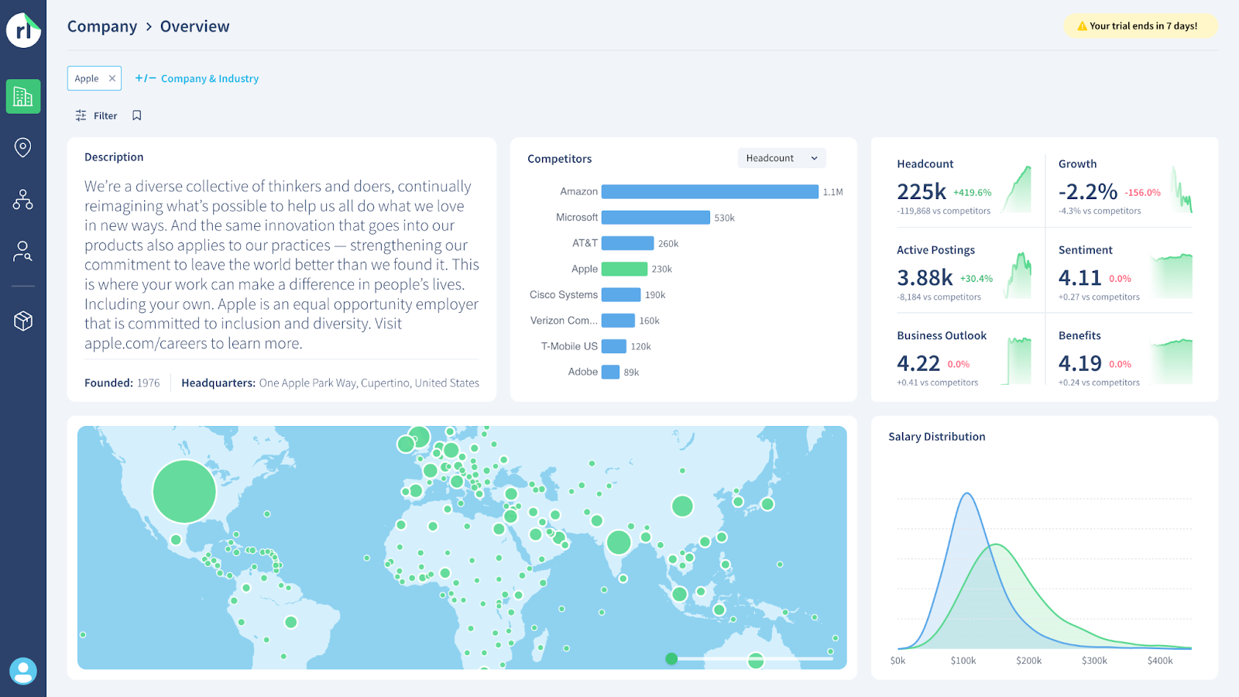Click the +30.4% postings change
The height and width of the screenshot is (697, 1239).
tap(976, 279)
